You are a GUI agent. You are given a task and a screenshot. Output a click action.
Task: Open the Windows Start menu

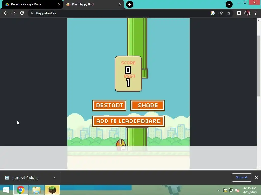(6, 190)
